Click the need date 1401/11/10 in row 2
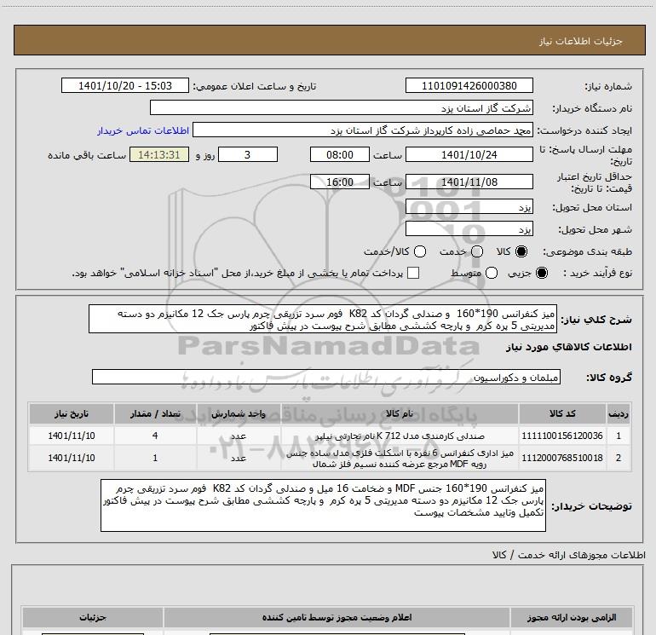This screenshot has height=635, width=656. [71, 458]
